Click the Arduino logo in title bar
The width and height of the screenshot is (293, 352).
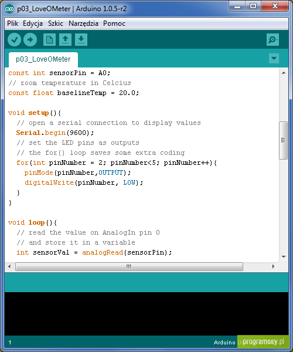point(9,9)
